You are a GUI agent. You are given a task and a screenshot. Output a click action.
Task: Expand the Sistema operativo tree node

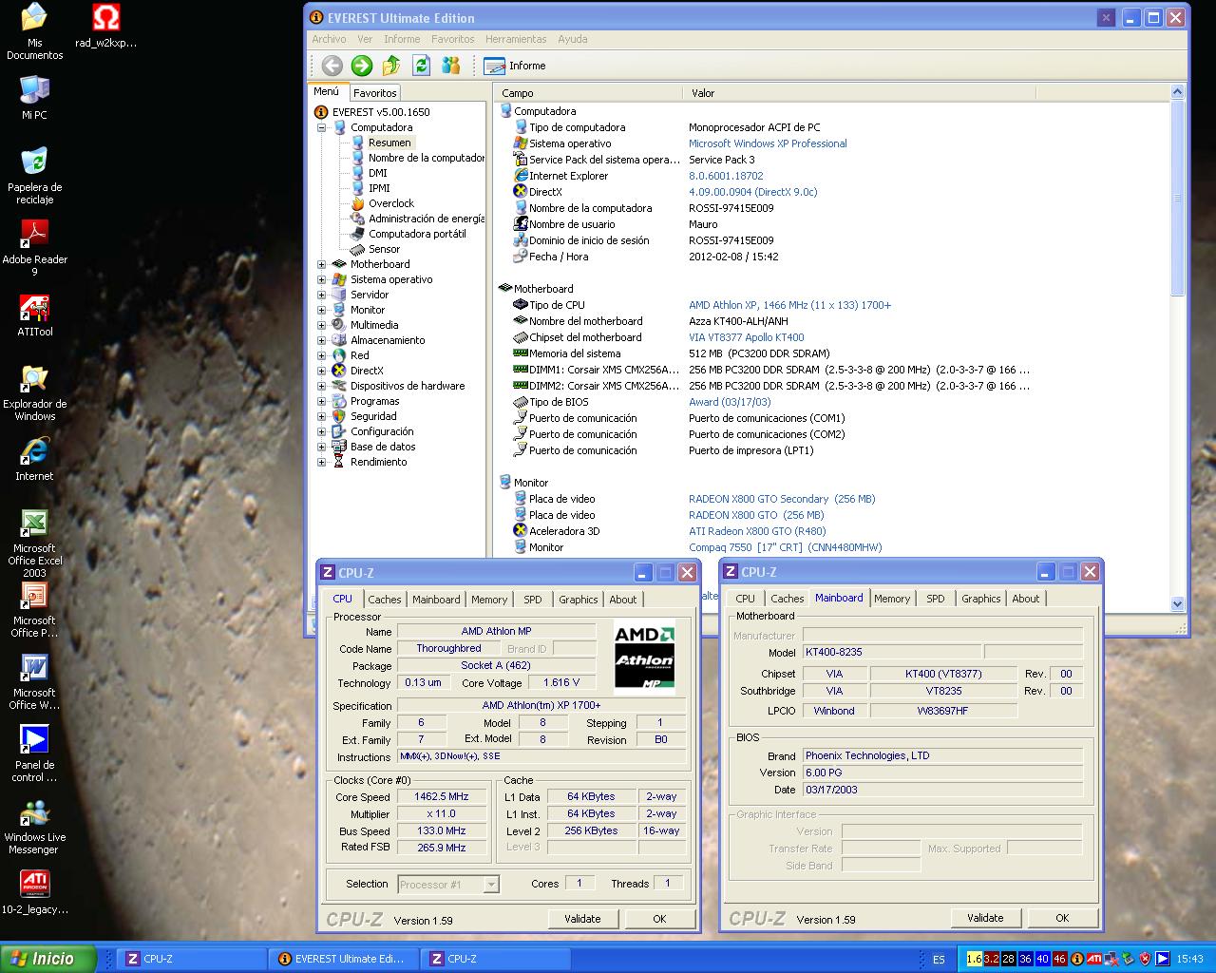(x=321, y=279)
